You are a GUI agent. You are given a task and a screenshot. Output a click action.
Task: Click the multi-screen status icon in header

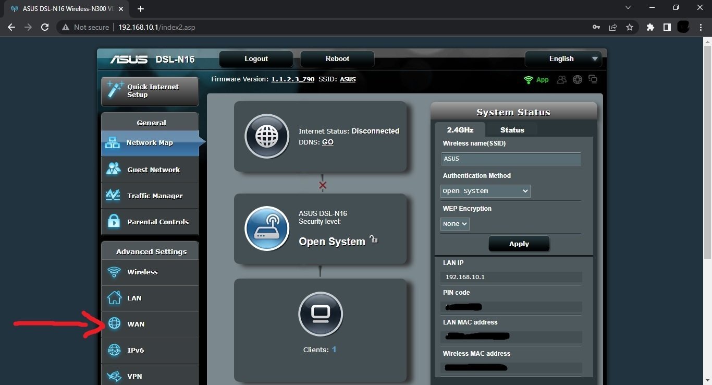(x=593, y=79)
